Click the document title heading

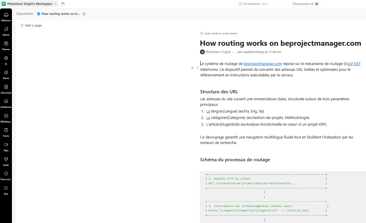click(x=281, y=43)
